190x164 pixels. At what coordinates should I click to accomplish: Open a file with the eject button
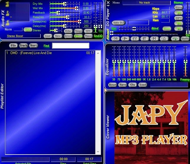[x=164, y=39]
